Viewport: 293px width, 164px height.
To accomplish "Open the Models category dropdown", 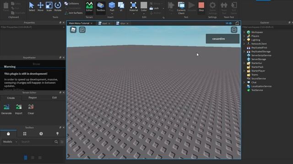I will (10, 142).
